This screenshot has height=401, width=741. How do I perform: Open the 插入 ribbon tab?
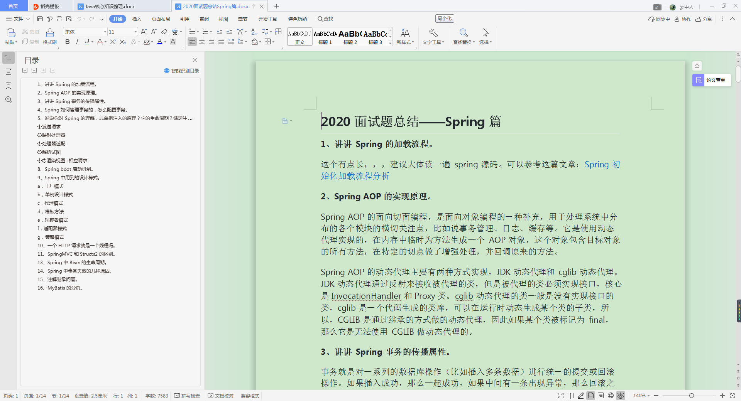[137, 19]
